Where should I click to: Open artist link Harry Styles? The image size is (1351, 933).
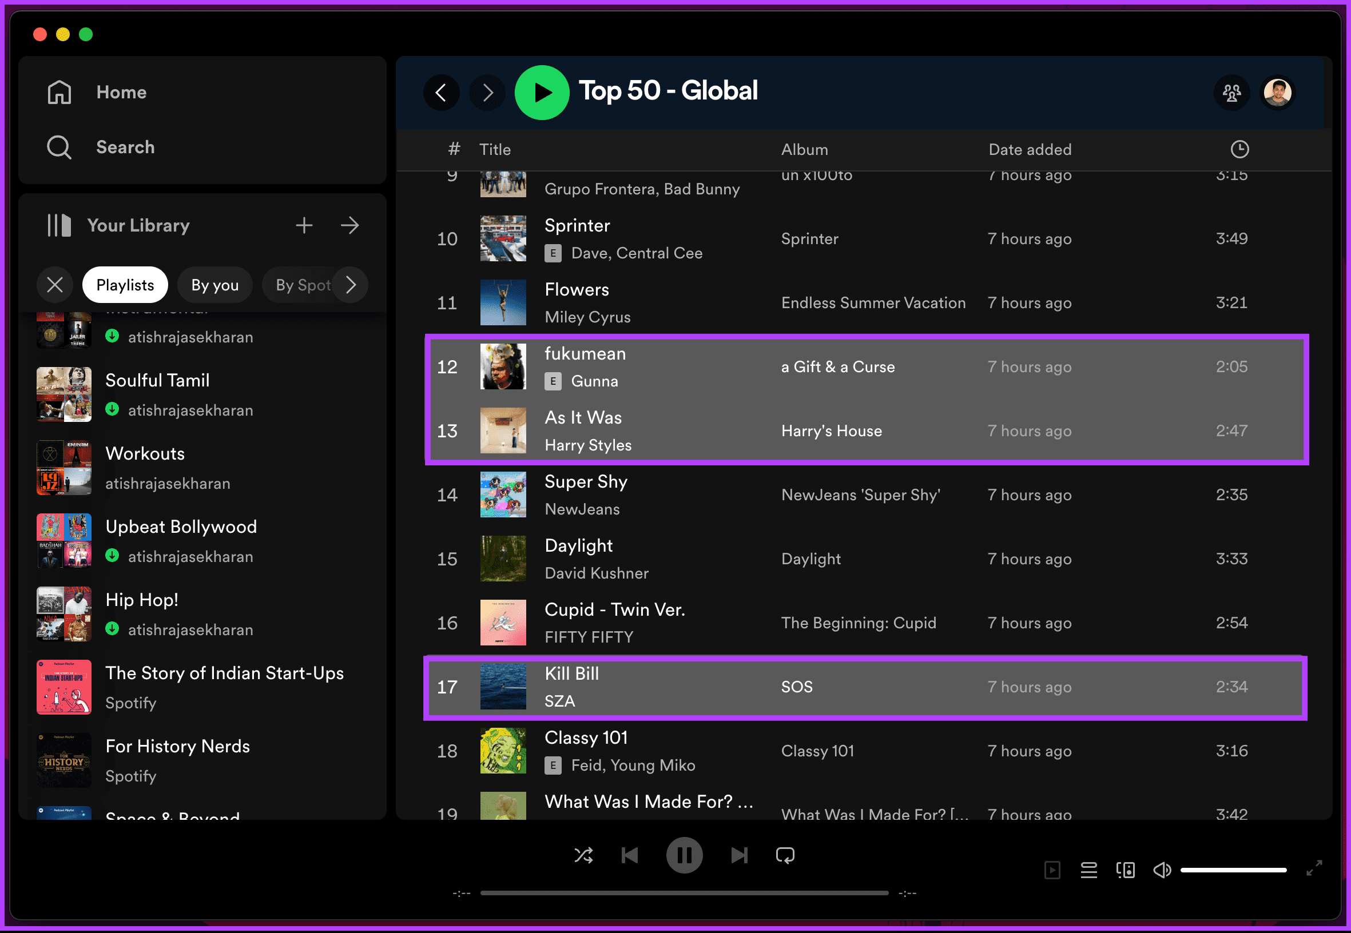[588, 445]
